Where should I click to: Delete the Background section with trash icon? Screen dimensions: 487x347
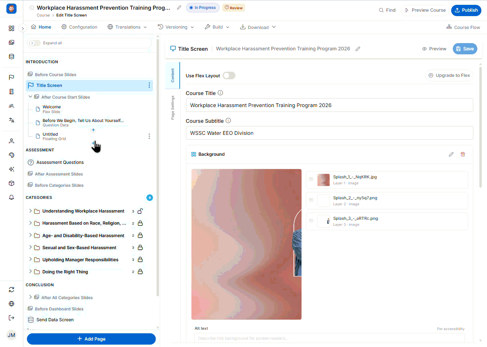click(462, 154)
